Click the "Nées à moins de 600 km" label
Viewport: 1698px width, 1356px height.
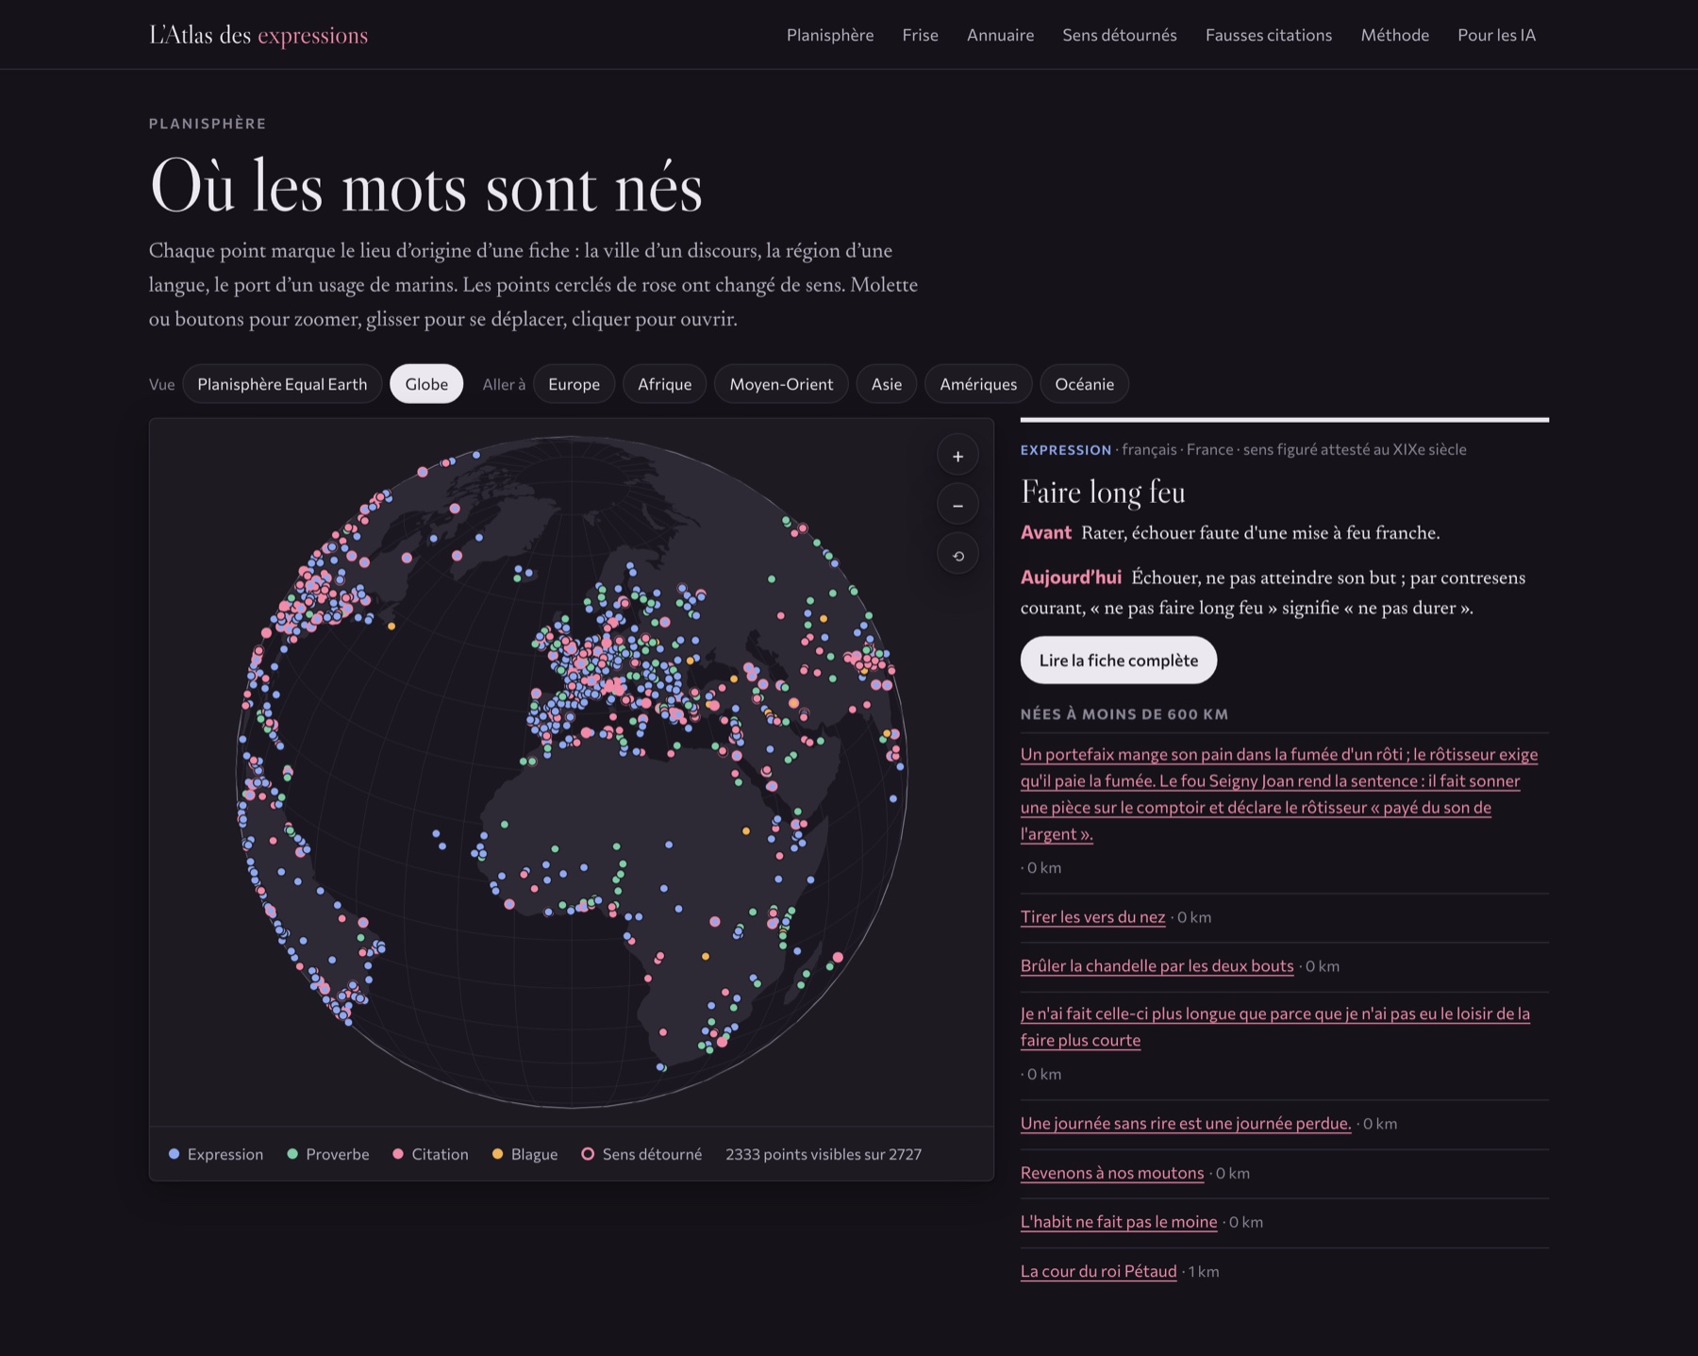coord(1124,714)
